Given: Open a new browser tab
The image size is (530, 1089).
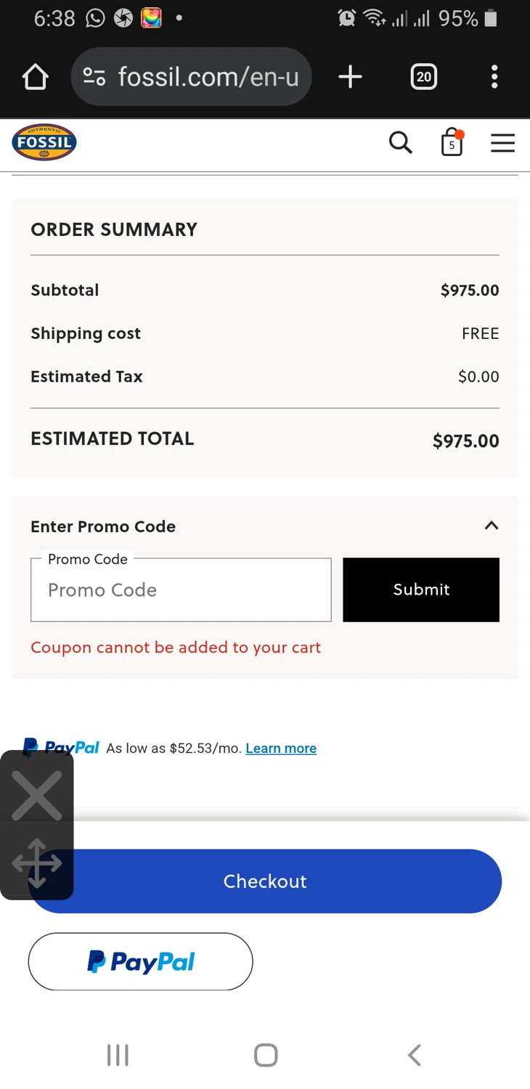Looking at the screenshot, I should click(350, 77).
